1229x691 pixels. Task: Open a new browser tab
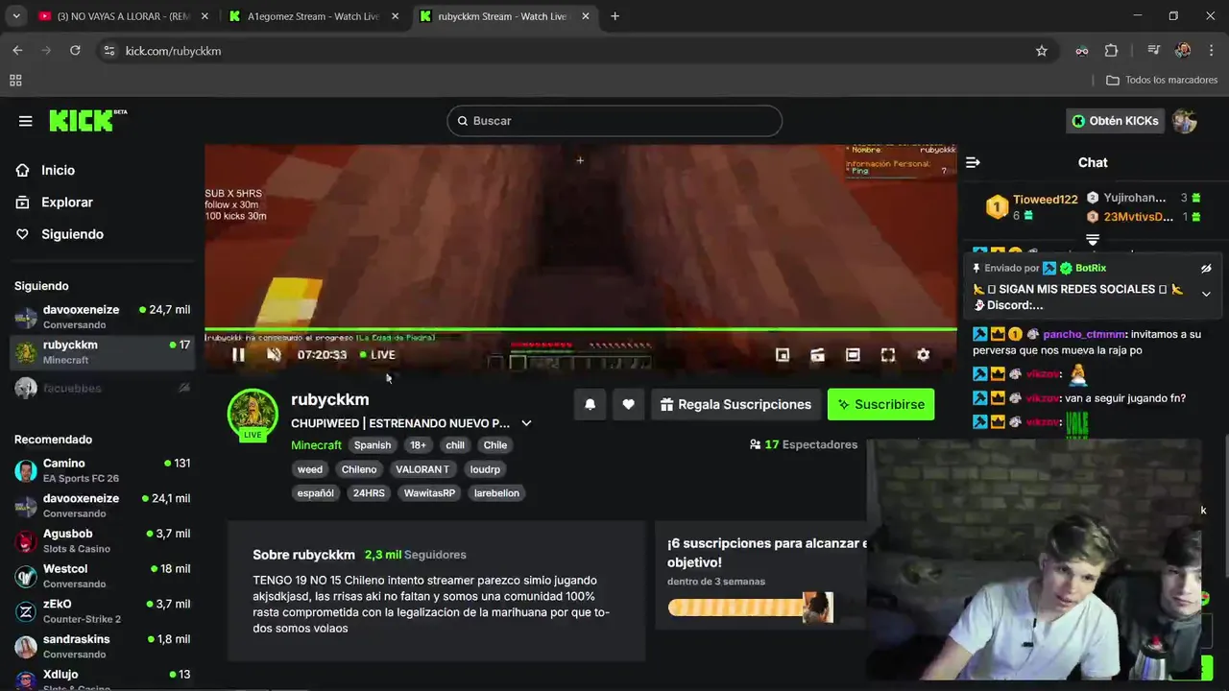click(x=614, y=16)
